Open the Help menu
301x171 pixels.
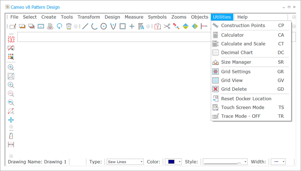pos(242,17)
